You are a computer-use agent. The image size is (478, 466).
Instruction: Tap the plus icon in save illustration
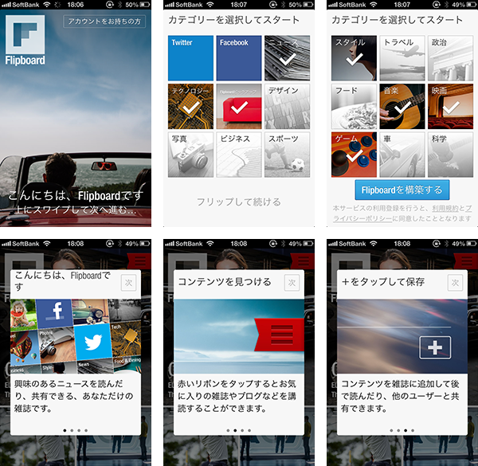[435, 347]
